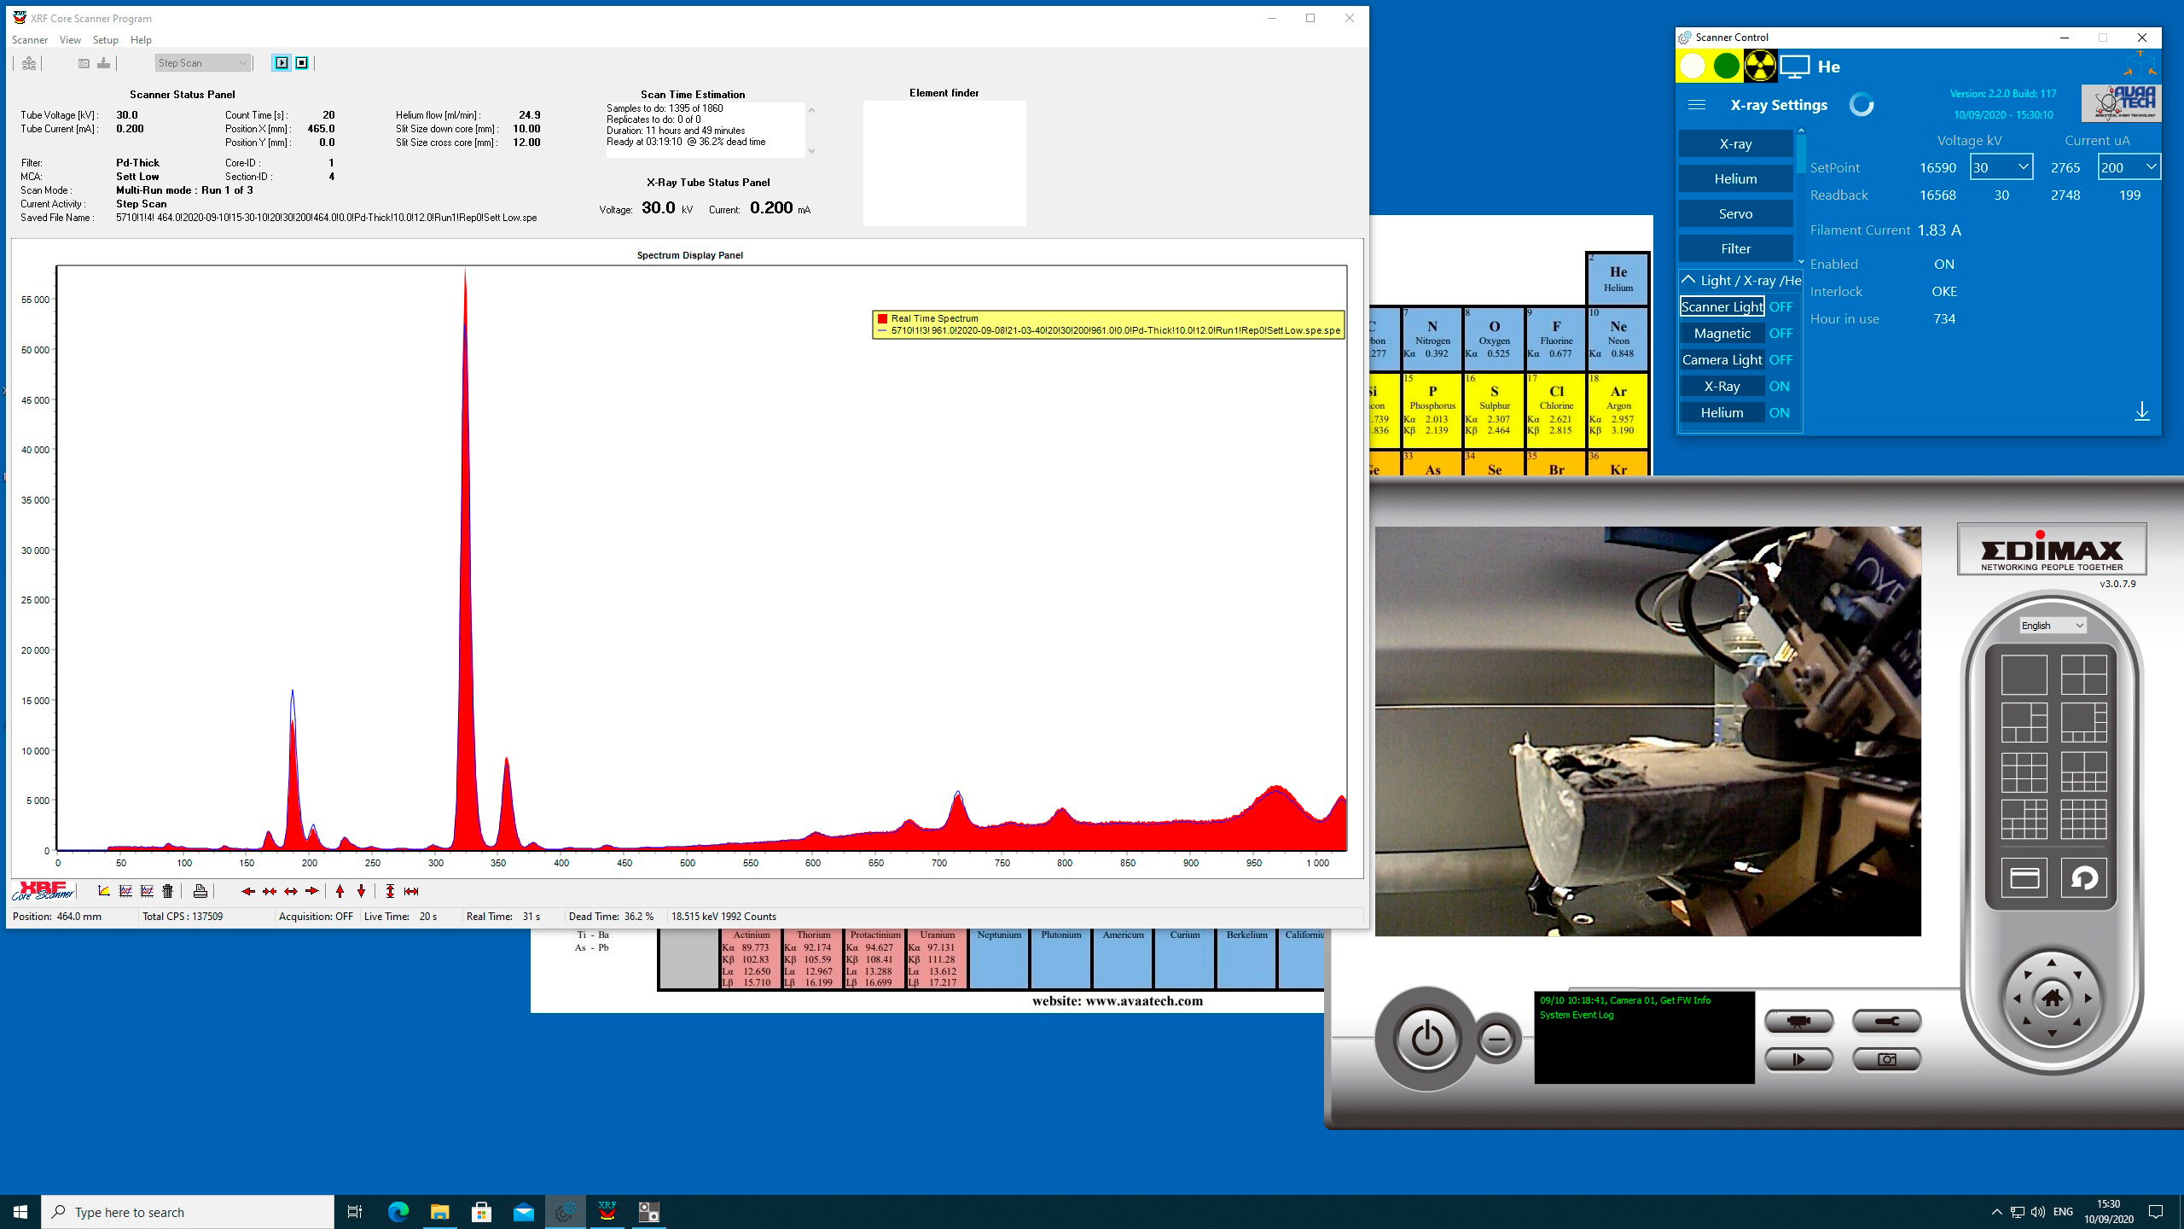Click the radiation warning icon in Scanner Control
This screenshot has width=2184, height=1229.
tap(1759, 67)
